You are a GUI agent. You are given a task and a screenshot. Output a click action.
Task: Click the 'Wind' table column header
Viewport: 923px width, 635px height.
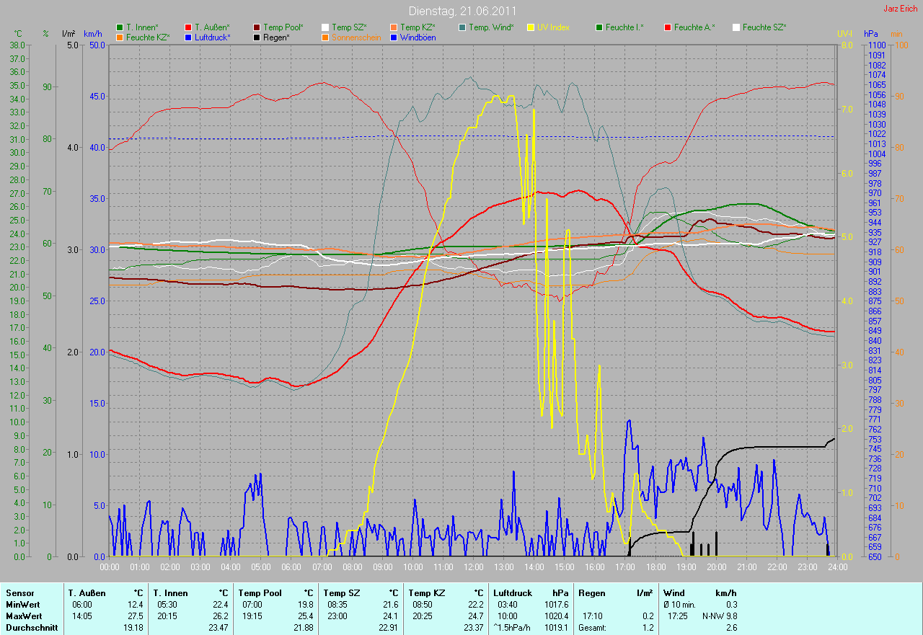tap(674, 593)
